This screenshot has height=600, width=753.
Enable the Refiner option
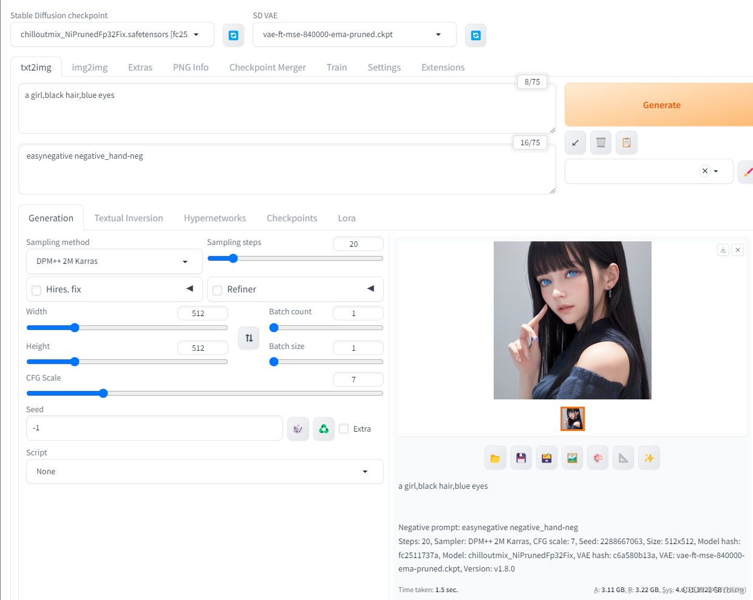tap(217, 290)
